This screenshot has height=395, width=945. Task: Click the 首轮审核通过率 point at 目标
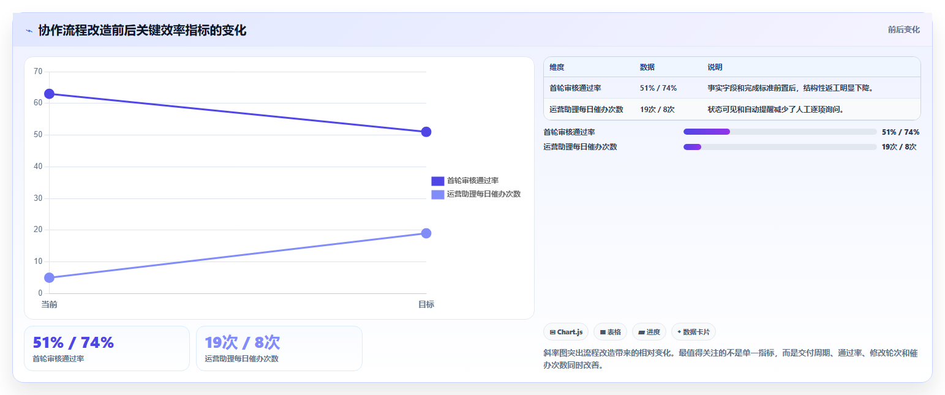[426, 132]
